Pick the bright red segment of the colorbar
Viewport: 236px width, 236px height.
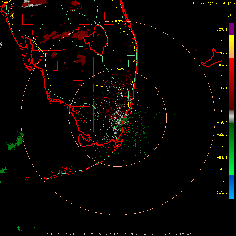pos(232,66)
